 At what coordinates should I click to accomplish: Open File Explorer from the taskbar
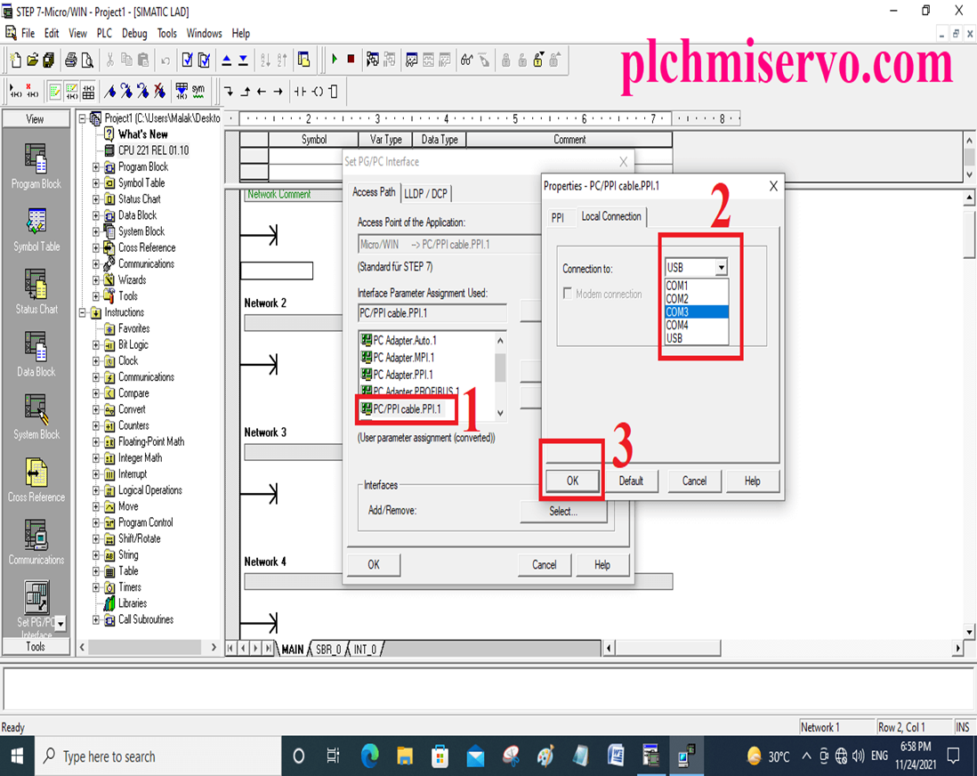(405, 756)
